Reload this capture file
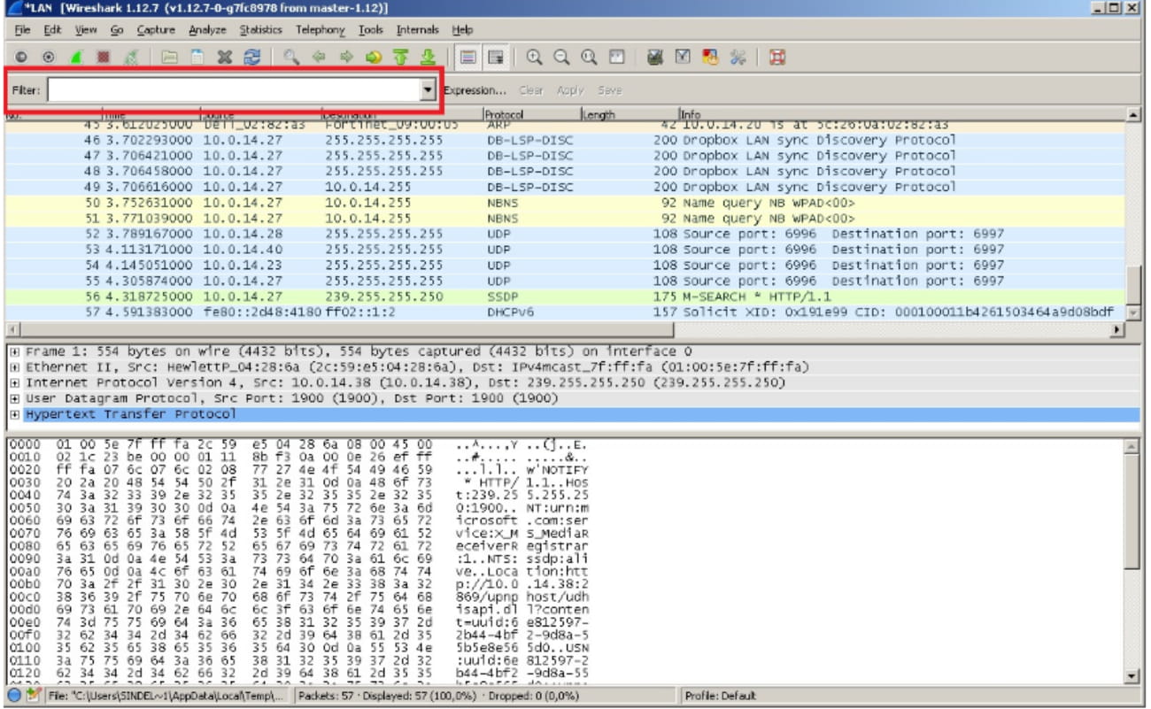Image resolution: width=1151 pixels, height=709 pixels. [252, 58]
